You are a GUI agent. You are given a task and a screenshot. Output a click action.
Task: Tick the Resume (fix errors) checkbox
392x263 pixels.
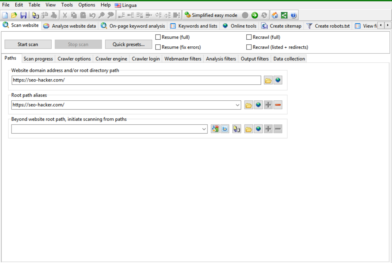pos(158,47)
